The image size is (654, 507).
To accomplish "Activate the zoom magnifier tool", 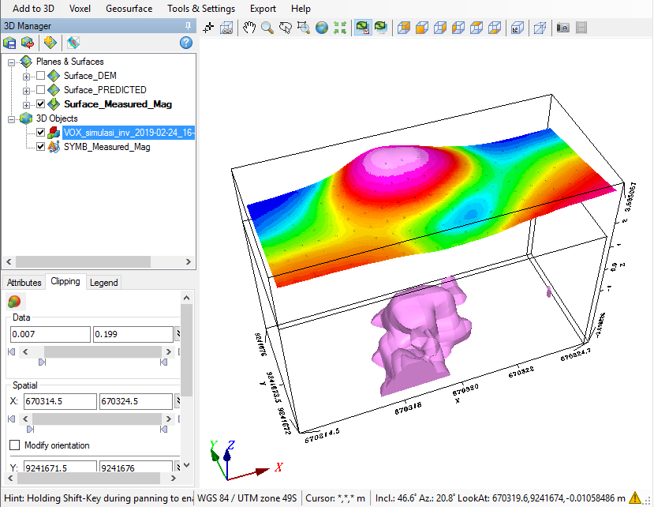I will tap(267, 28).
